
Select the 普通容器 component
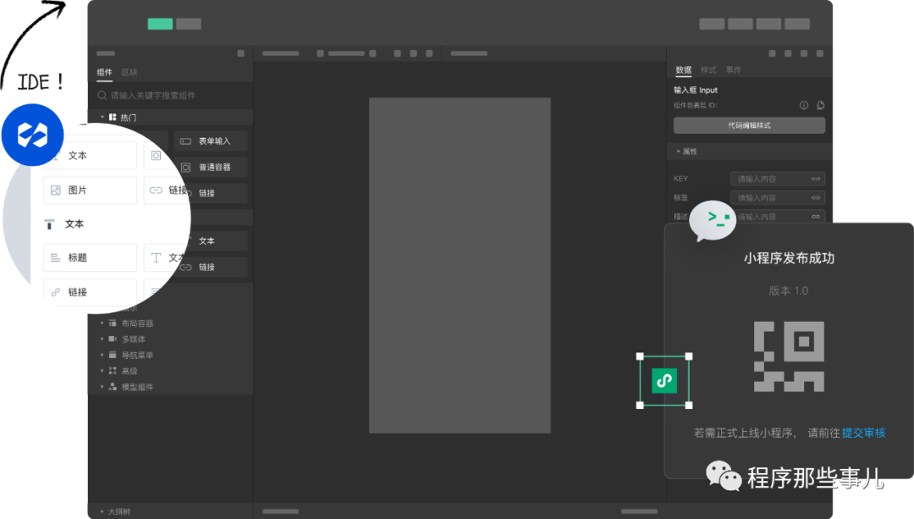click(x=211, y=167)
